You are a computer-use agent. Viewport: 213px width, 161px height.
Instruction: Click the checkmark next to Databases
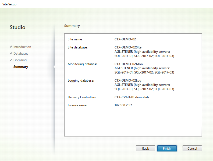click(11, 53)
